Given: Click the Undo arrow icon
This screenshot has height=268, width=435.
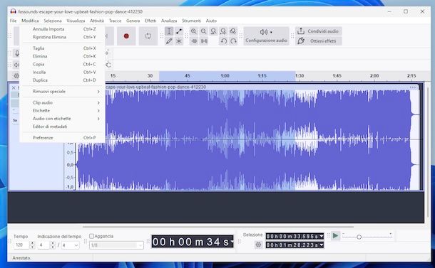Looking at the screenshot, I should (x=223, y=41).
